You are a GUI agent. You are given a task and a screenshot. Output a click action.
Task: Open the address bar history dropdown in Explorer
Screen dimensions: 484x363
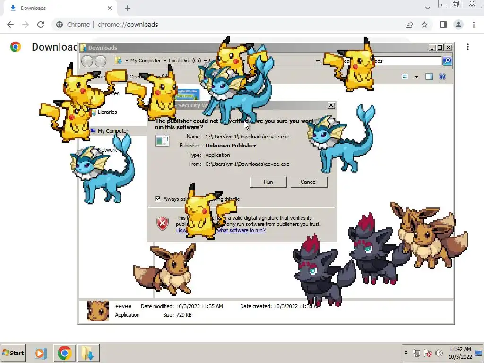(318, 61)
